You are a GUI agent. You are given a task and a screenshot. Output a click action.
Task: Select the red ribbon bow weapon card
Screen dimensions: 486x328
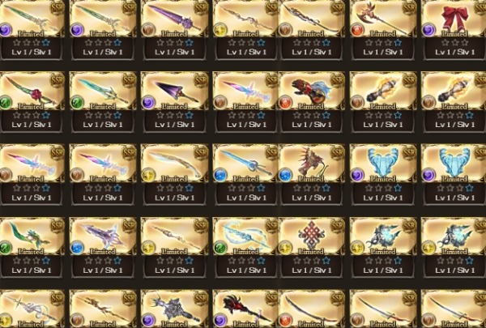click(454, 19)
